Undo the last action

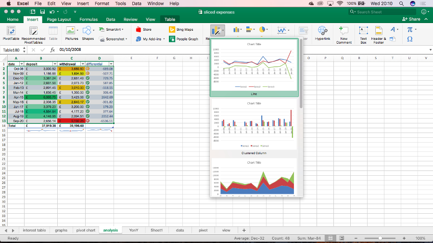click(x=52, y=12)
